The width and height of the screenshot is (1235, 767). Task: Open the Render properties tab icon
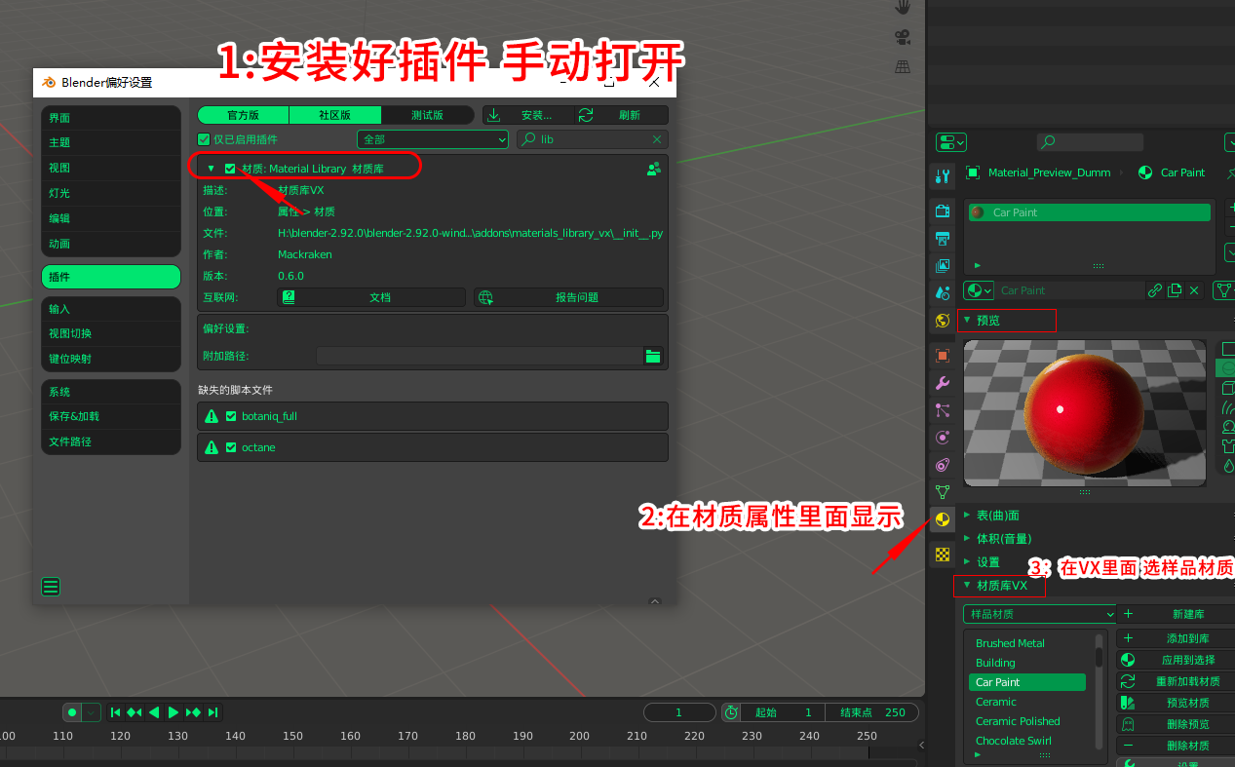coord(942,211)
